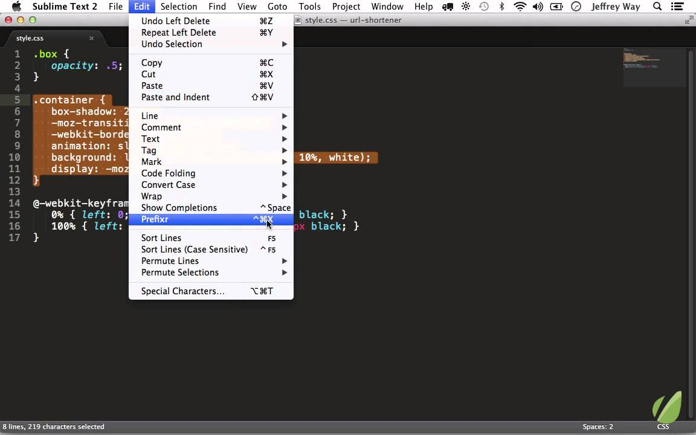Screen dimensions: 696x435
Task: Expand the Text submenu
Action: (x=211, y=139)
